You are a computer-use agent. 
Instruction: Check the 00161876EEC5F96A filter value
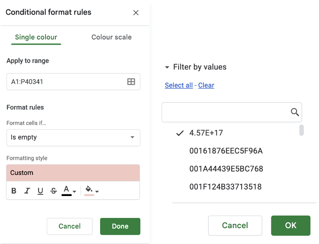pyautogui.click(x=226, y=151)
